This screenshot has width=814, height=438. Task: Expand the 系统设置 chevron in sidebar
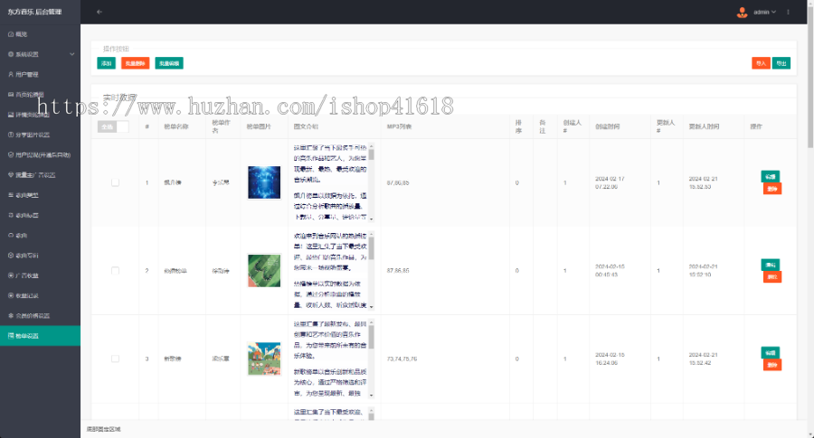pyautogui.click(x=71, y=54)
